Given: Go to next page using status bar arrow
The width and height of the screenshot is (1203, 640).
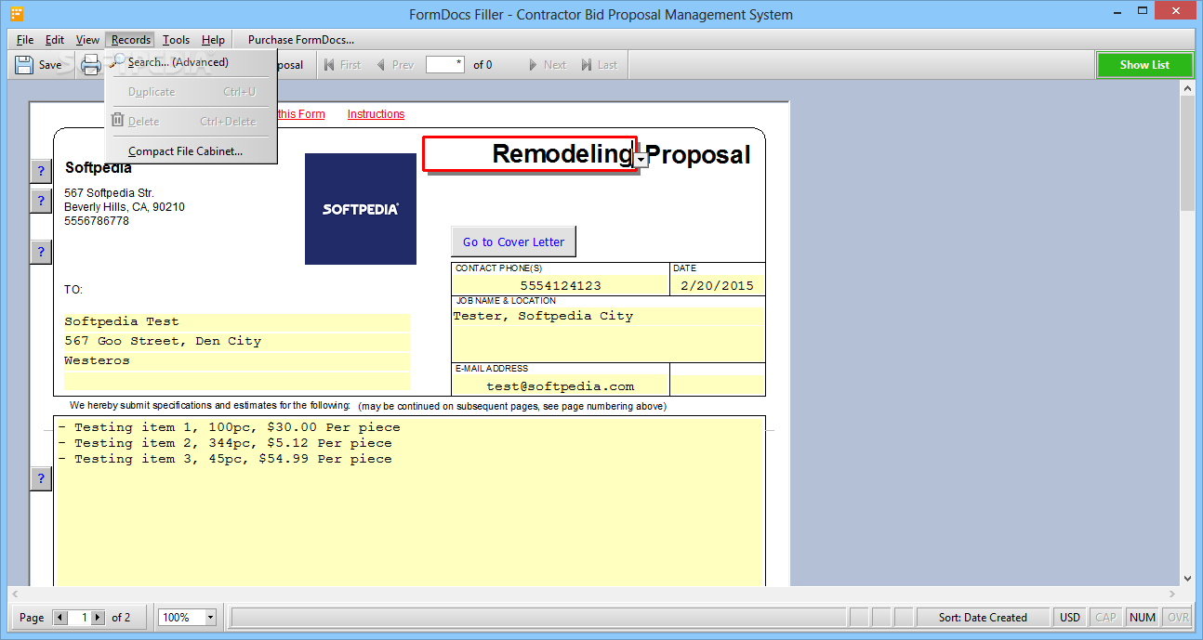Looking at the screenshot, I should click(98, 617).
